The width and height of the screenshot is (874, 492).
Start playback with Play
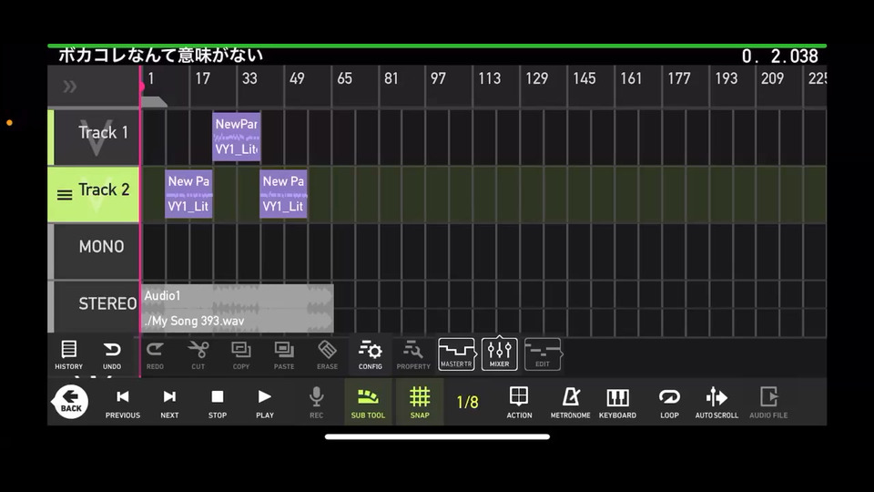(265, 404)
